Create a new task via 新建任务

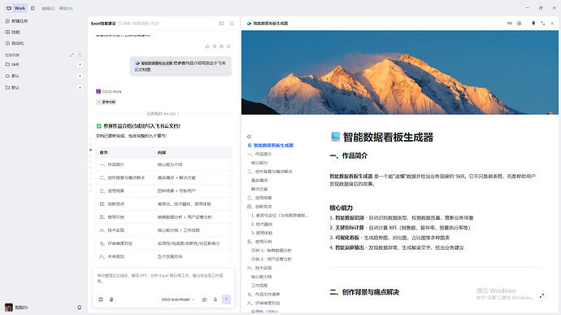coord(17,21)
